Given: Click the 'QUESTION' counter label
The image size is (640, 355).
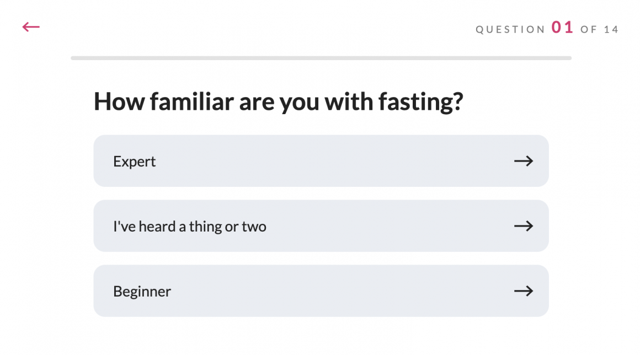Looking at the screenshot, I should point(510,30).
